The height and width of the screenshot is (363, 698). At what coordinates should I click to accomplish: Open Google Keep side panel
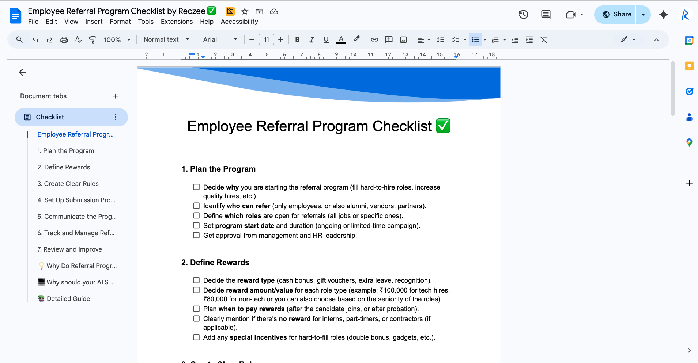689,66
